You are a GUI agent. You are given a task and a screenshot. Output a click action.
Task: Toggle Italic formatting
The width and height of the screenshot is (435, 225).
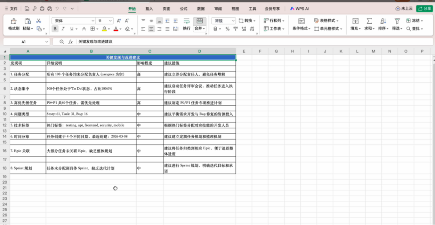(x=63, y=29)
